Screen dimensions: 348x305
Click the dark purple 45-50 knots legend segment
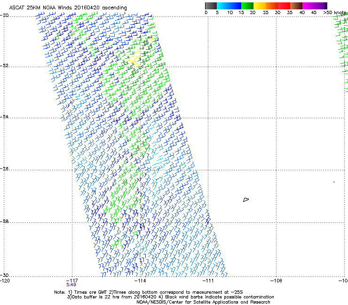pyautogui.click(x=321, y=6)
